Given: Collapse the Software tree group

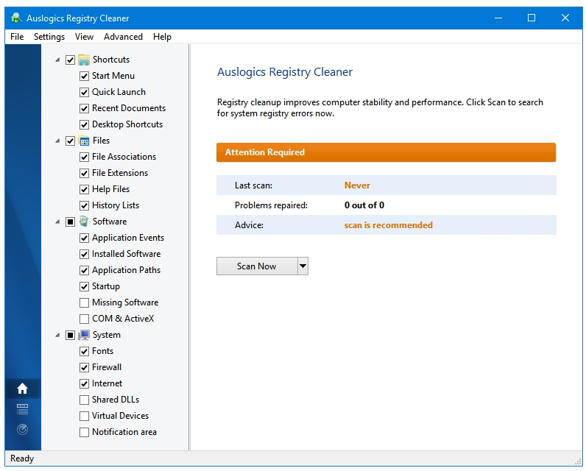Looking at the screenshot, I should 57,222.
